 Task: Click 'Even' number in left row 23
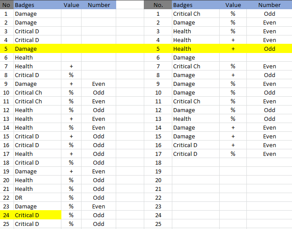tap(99, 206)
